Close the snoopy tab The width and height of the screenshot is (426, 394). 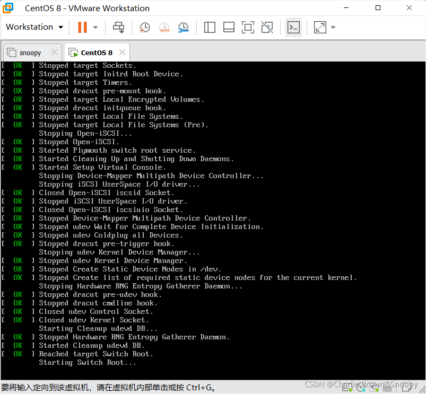(54, 52)
